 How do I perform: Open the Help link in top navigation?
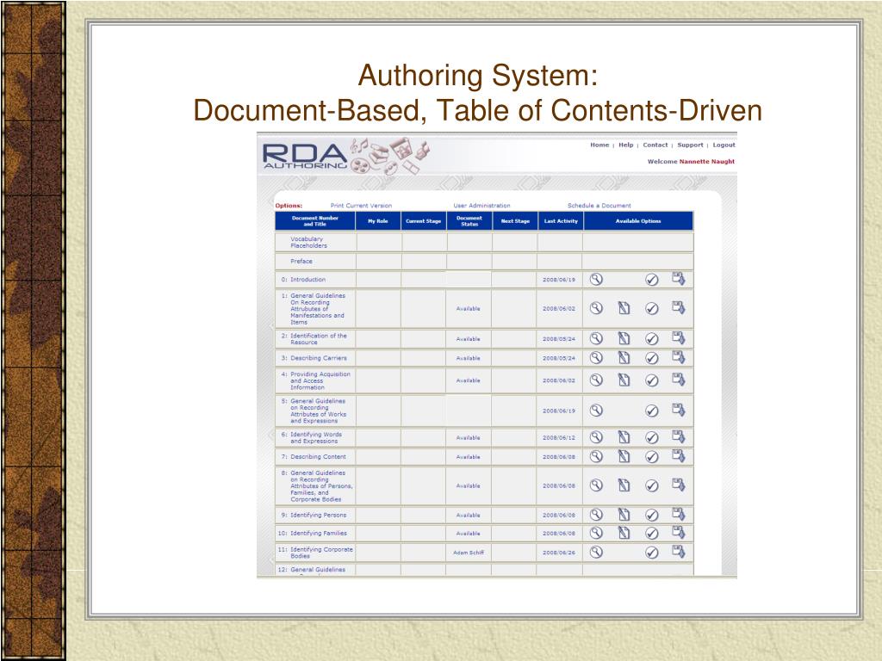coord(626,145)
